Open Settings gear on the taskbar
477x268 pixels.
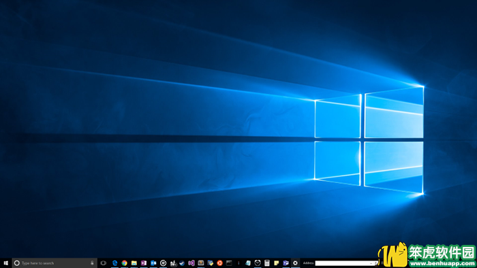pyautogui.click(x=295, y=263)
